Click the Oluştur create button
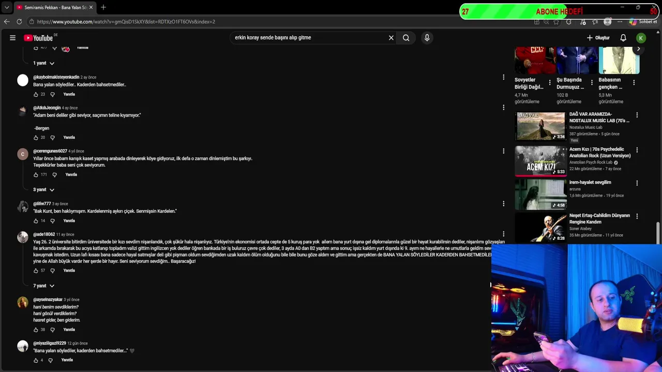662x372 pixels. click(x=598, y=38)
